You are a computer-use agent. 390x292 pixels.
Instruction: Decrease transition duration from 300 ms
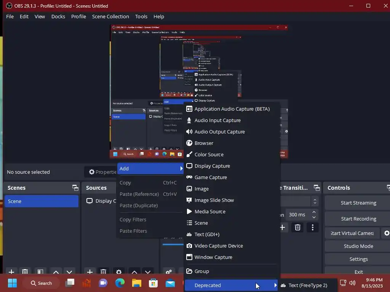(x=314, y=217)
